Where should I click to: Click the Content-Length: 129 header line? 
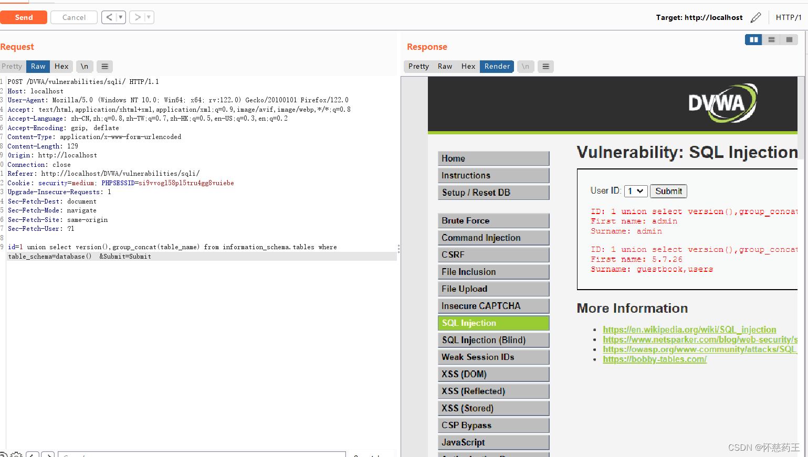tap(43, 146)
